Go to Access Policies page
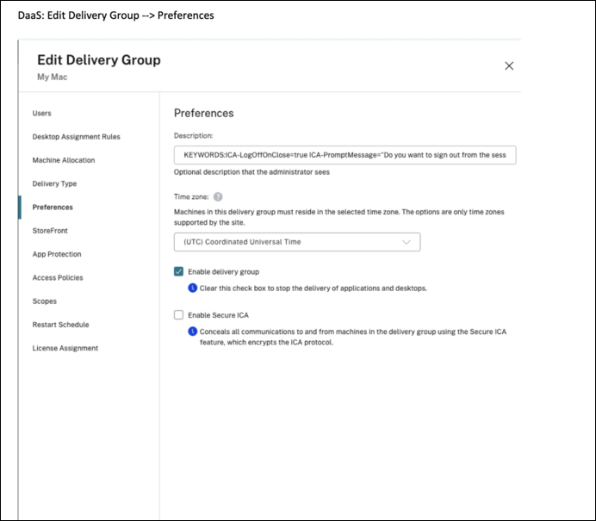The width and height of the screenshot is (596, 521). click(58, 277)
